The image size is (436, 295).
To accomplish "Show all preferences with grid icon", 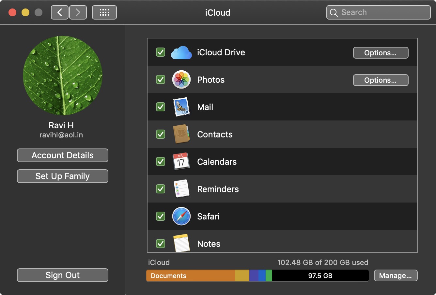I will 104,13.
